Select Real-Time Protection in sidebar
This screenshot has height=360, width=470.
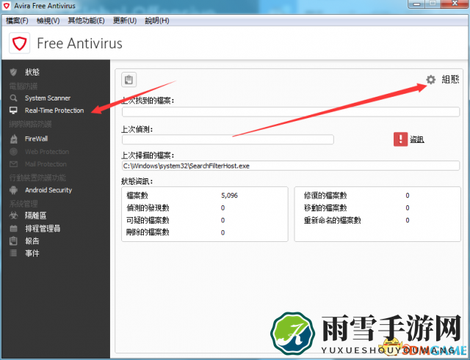54,111
